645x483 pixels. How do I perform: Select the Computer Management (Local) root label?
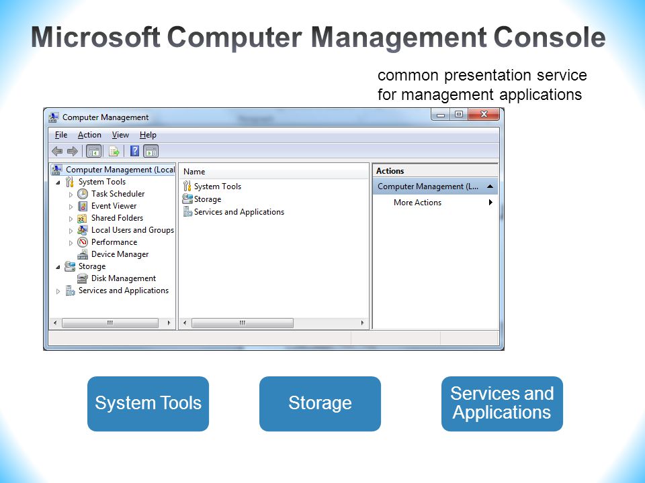[120, 170]
